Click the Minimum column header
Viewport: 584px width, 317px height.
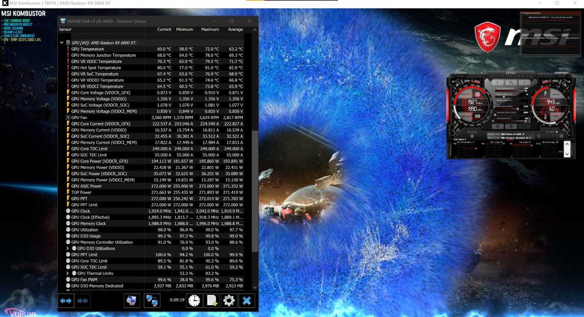click(x=185, y=29)
